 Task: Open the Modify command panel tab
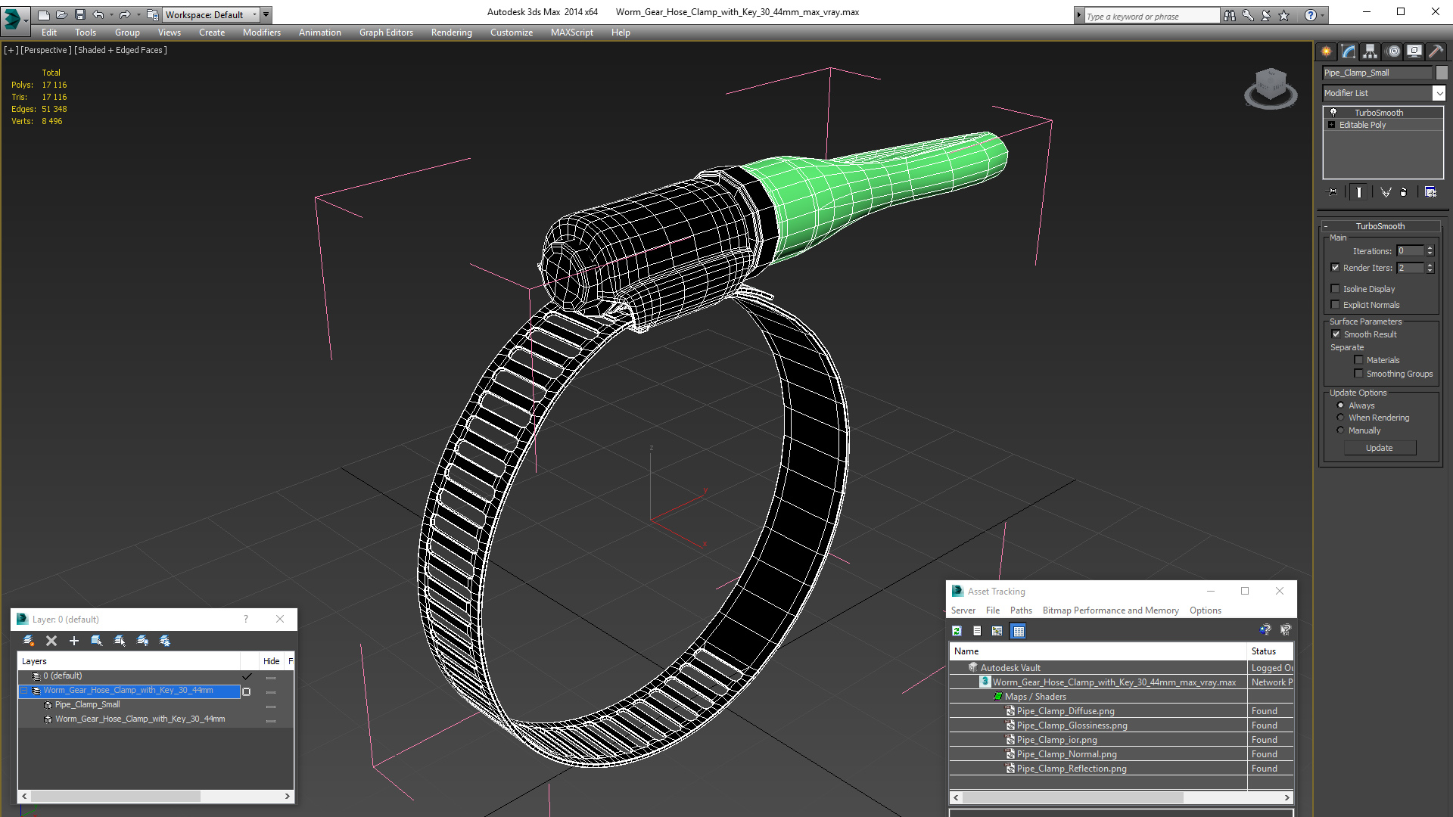coord(1349,51)
